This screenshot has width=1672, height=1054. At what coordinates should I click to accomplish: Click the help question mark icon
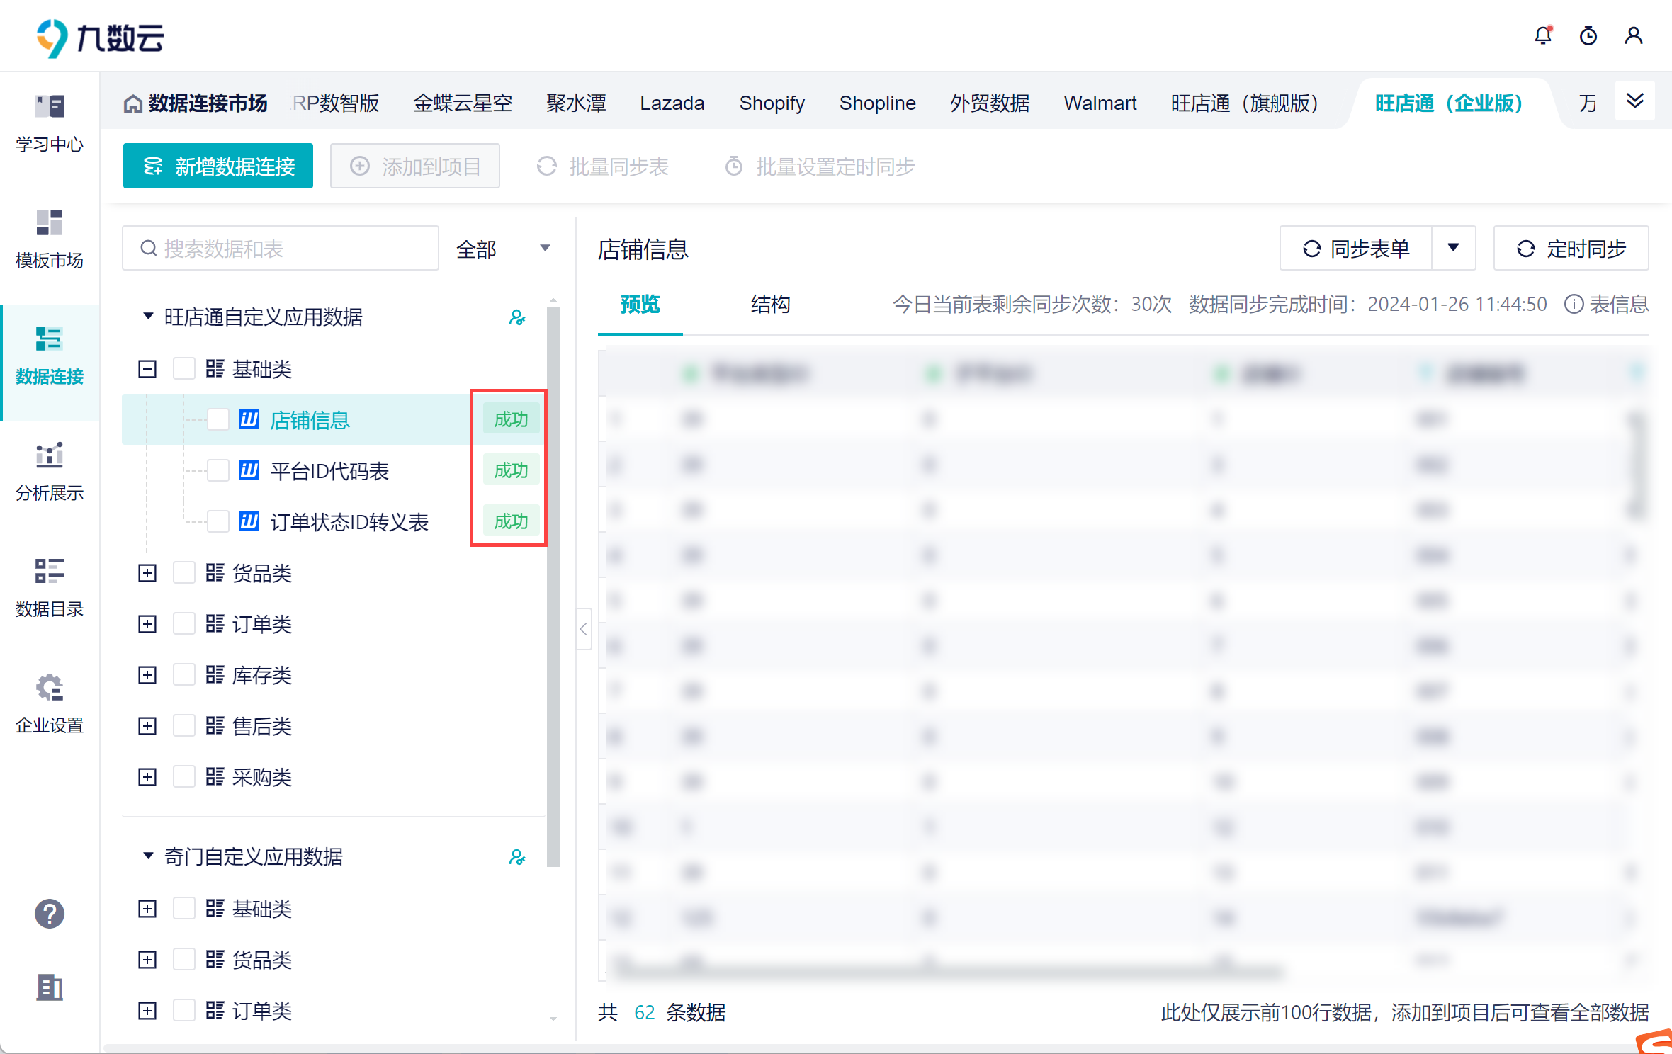point(50,914)
